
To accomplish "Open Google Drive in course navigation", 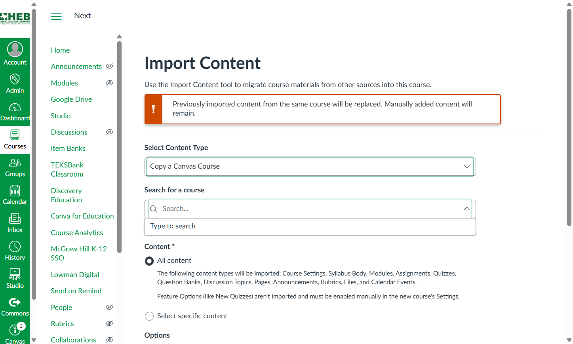I will point(71,99).
